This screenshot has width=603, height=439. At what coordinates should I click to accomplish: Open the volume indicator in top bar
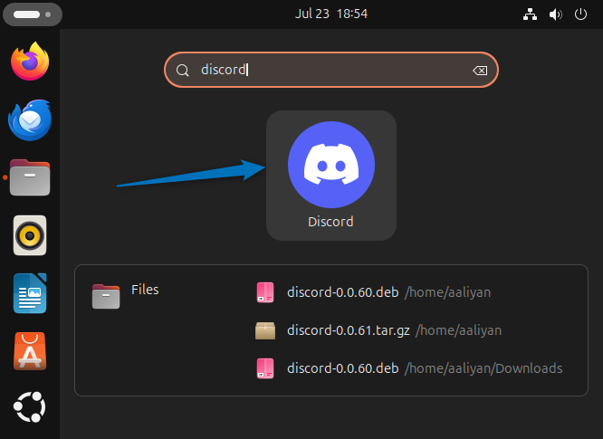click(x=555, y=14)
